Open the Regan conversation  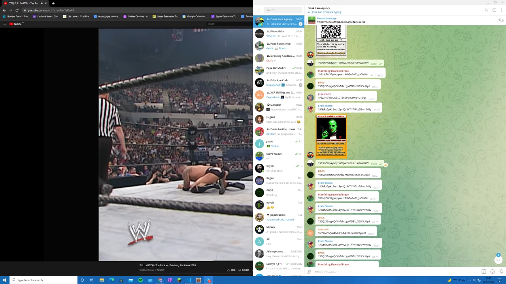click(279, 181)
